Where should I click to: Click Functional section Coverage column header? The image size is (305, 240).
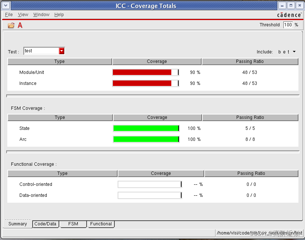point(161,173)
